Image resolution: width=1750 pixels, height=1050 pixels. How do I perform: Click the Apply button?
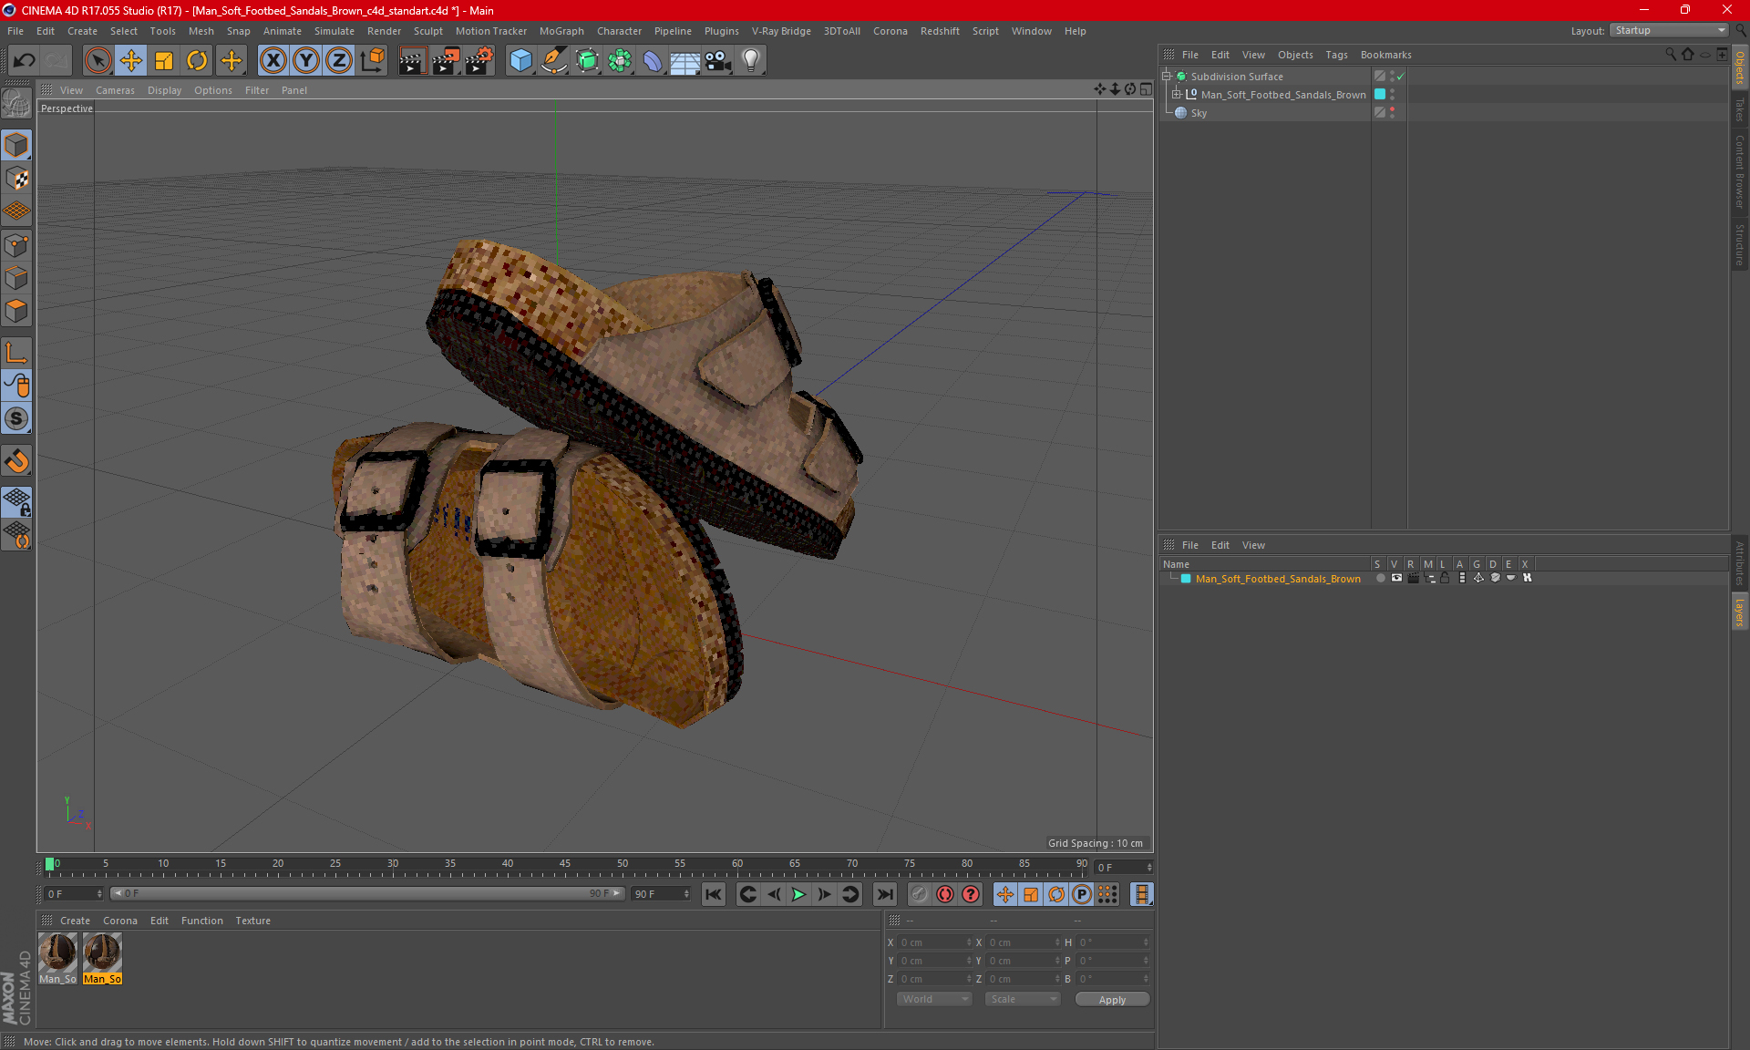click(1111, 1000)
